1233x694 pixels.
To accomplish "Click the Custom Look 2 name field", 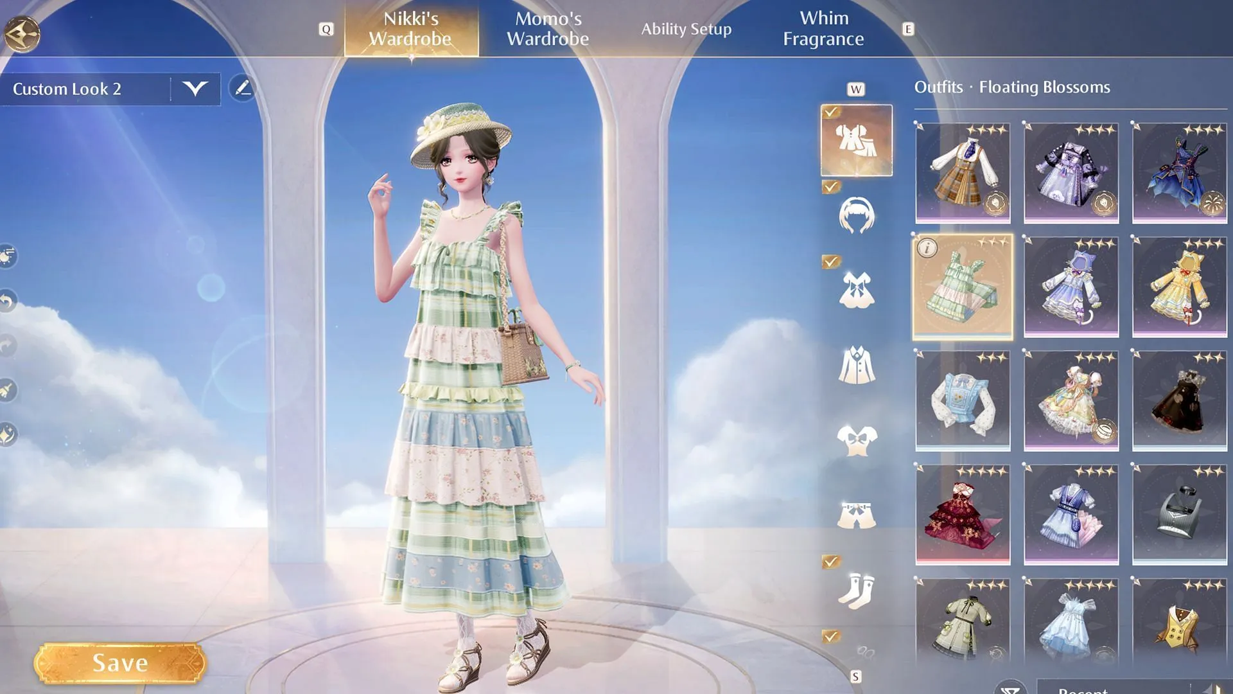I will click(x=85, y=89).
